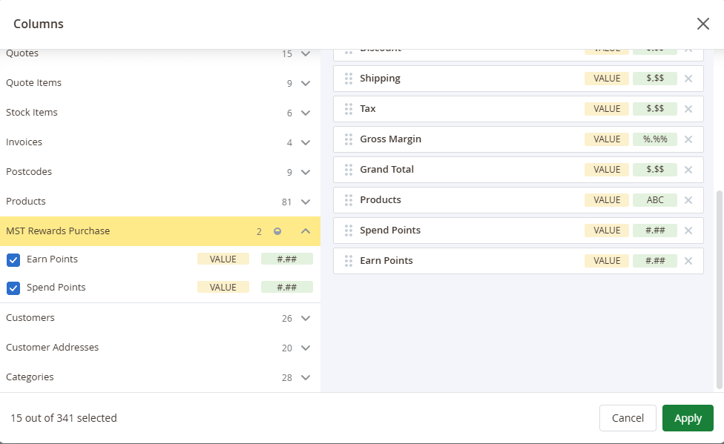Click the drag handle beside Earn Points
The image size is (724, 444).
click(x=349, y=261)
